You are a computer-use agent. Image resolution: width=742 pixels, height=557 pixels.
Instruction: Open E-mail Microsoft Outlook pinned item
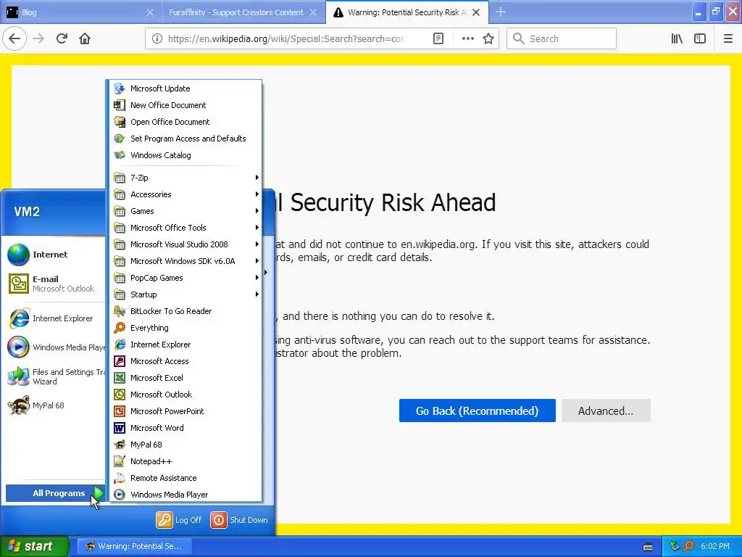point(55,284)
